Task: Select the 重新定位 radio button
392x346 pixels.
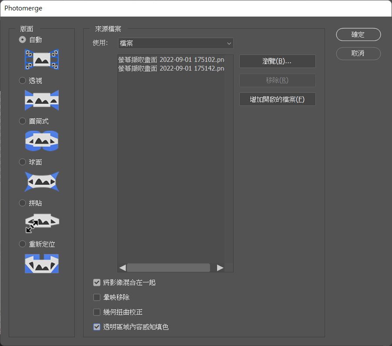Action: 23,244
